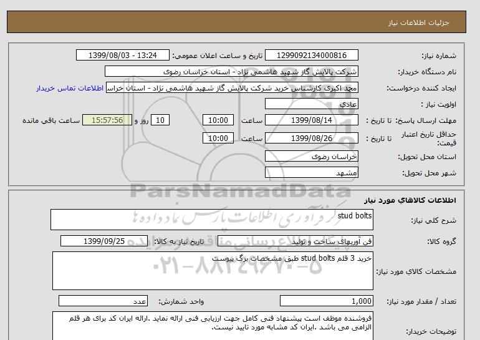The image size is (480, 340).
Task: Click the countdown timer 15:57:56
Action: [106, 120]
